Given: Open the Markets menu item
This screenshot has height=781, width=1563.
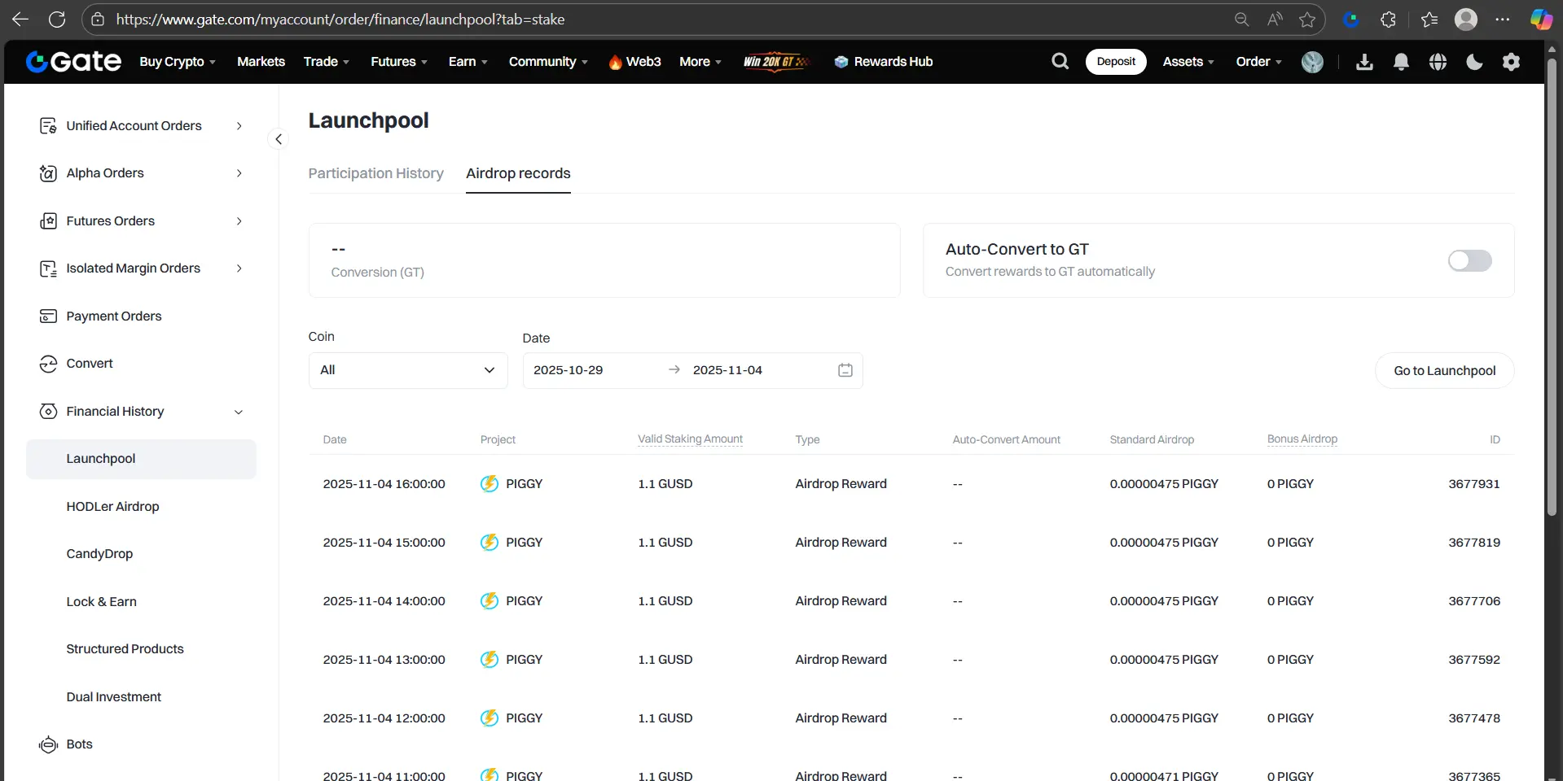Looking at the screenshot, I should click(x=261, y=62).
